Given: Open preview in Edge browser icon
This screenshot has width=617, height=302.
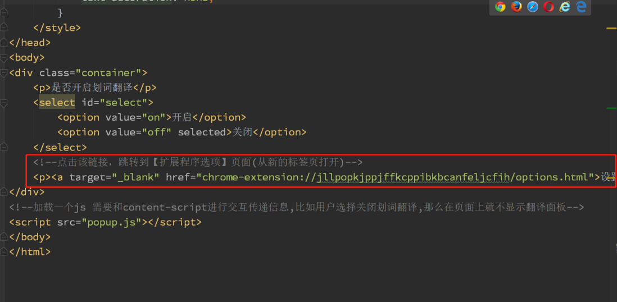Looking at the screenshot, I should 581,7.
